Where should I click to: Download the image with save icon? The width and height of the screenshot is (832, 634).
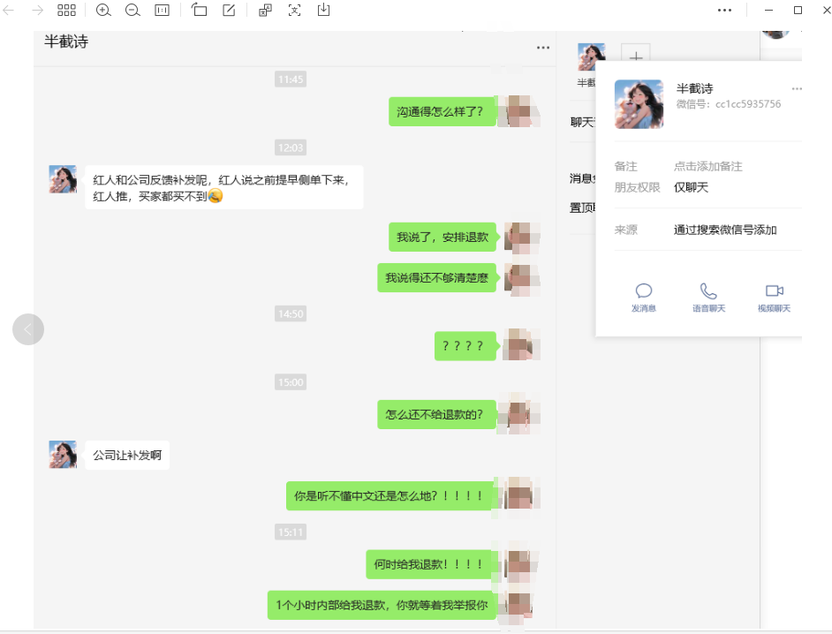point(322,10)
